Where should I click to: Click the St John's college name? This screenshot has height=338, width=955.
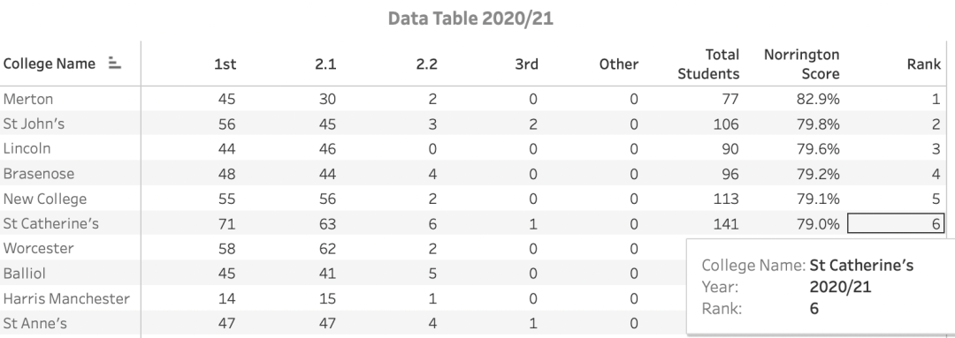(x=34, y=124)
